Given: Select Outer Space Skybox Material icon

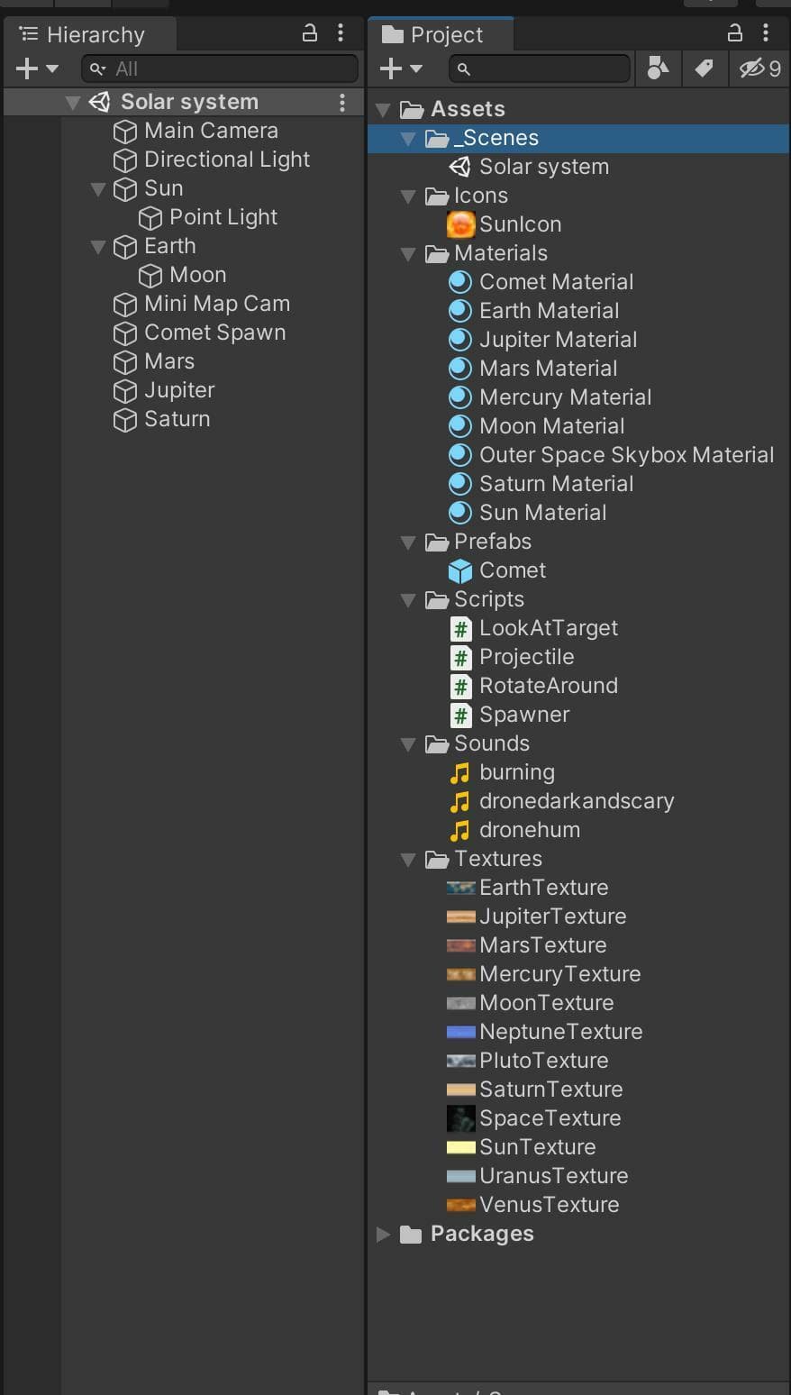Looking at the screenshot, I should pos(460,455).
